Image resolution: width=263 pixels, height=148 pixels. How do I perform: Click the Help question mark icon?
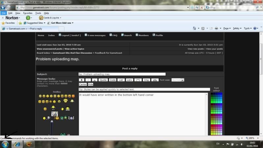click(x=255, y=28)
